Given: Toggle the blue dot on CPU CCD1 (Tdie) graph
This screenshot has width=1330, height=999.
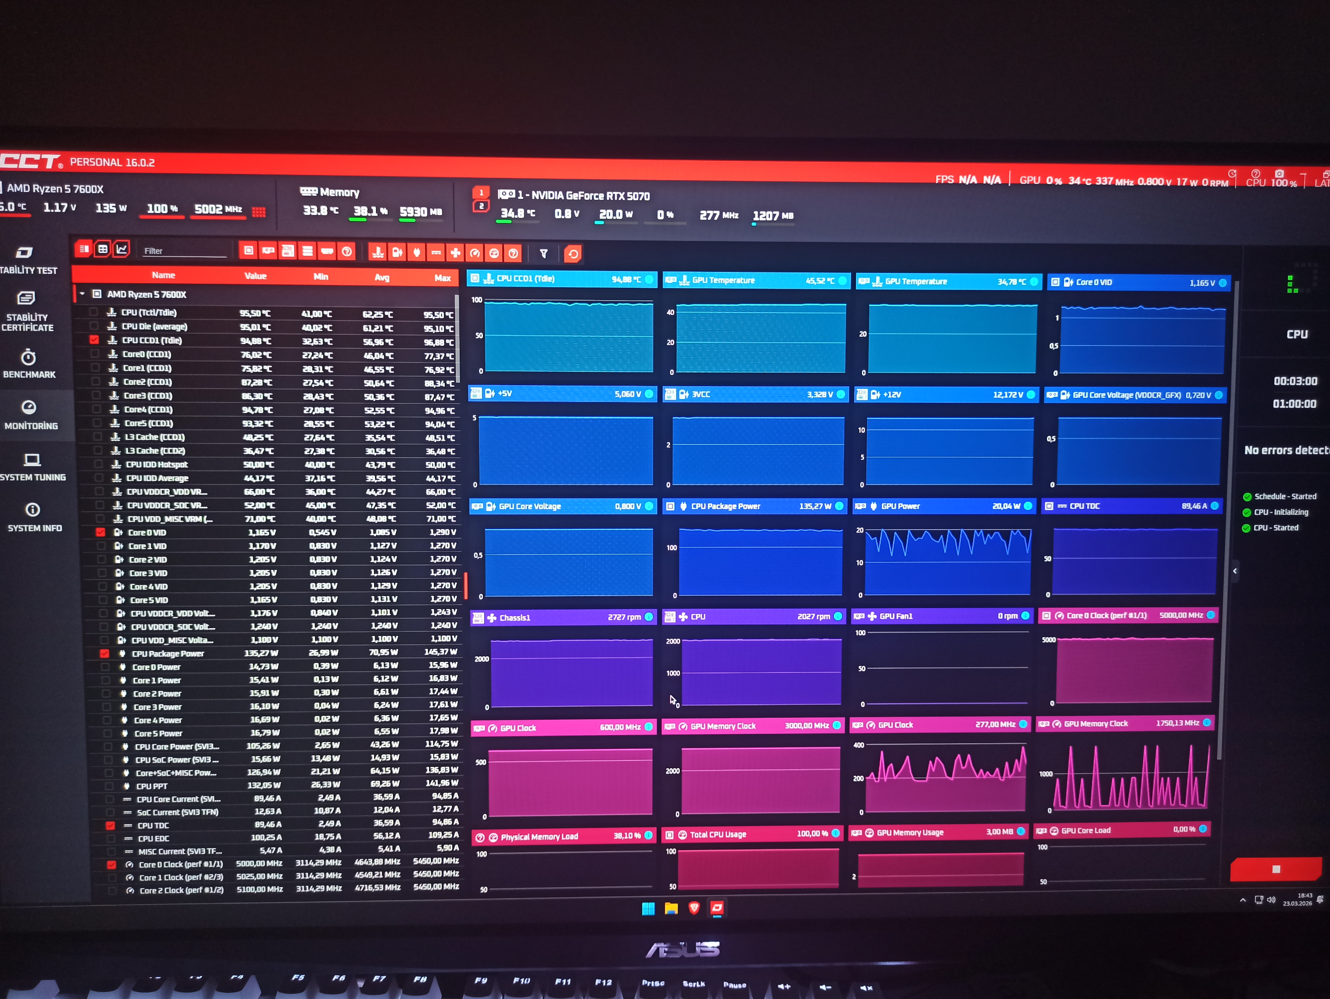Looking at the screenshot, I should point(649,279).
